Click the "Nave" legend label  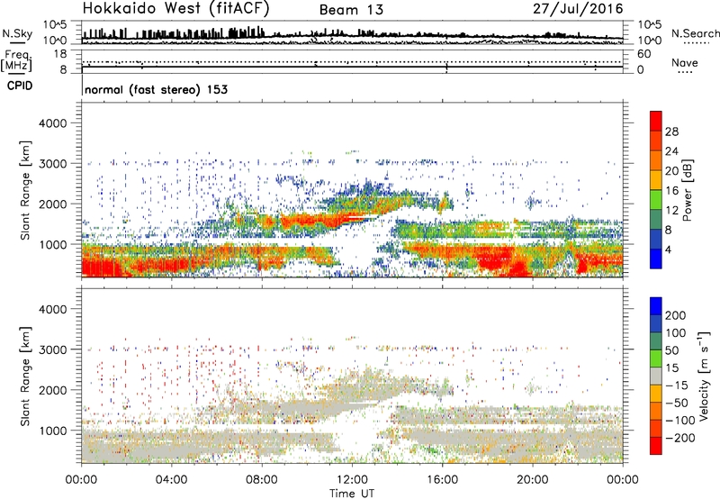coord(684,63)
